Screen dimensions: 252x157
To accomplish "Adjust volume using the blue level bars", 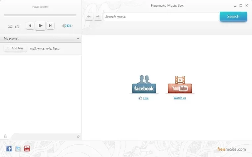I will coord(69,26).
